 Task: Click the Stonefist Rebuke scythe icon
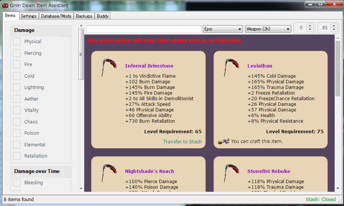[231, 173]
